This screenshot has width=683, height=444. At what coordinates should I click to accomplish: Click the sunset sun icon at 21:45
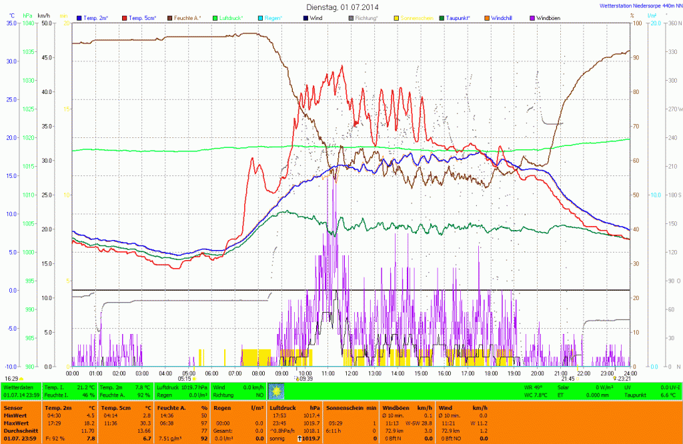point(577,379)
